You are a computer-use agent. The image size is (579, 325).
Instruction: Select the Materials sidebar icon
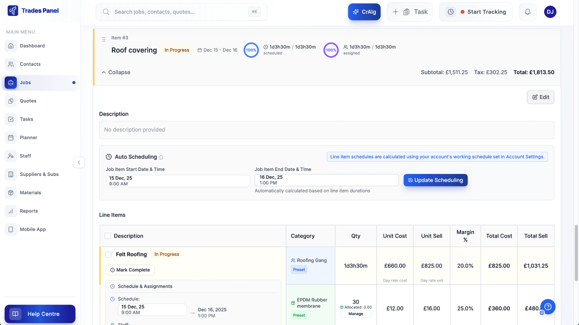tap(11, 193)
